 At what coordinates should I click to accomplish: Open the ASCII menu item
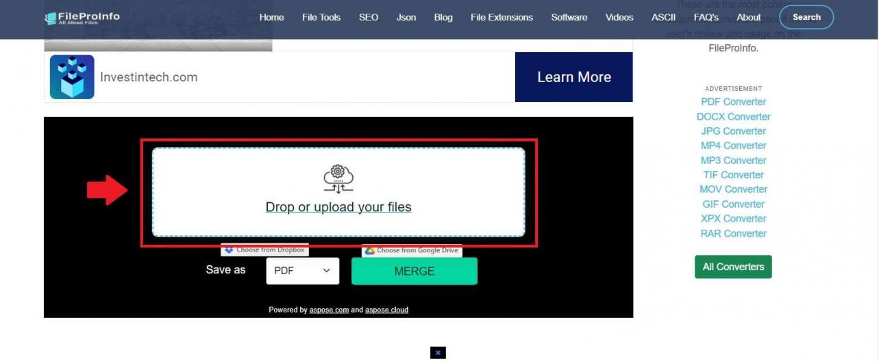click(663, 17)
